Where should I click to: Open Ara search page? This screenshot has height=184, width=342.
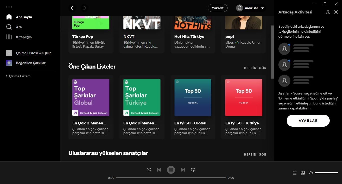tap(14, 27)
